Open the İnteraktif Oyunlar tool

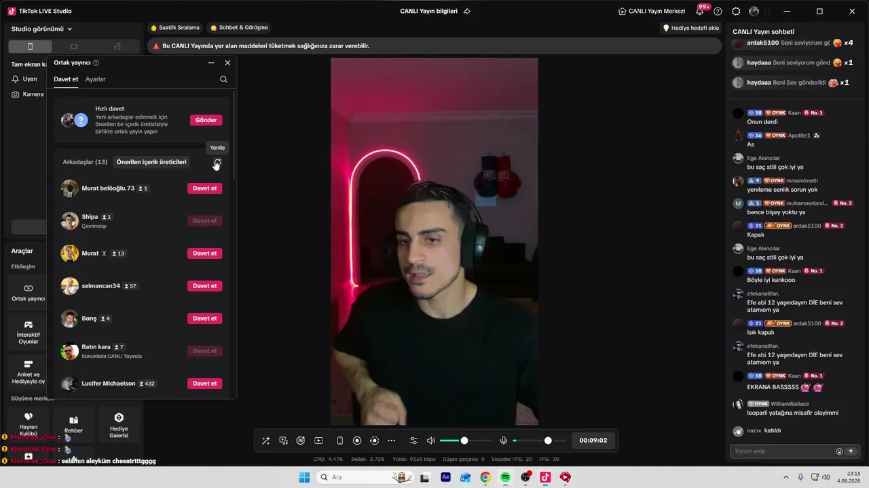click(28, 332)
